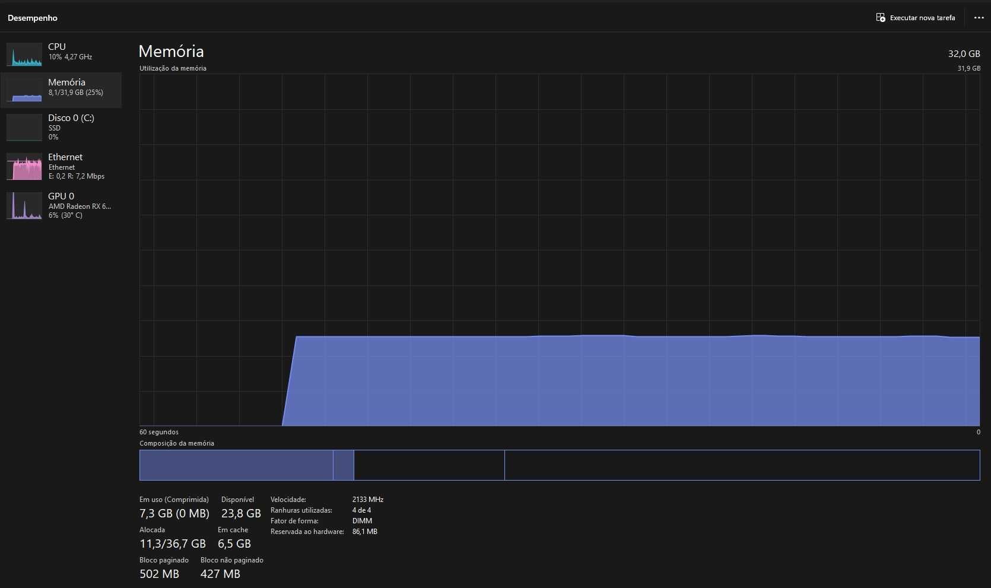Click the 2133 MHz speed value
Image resolution: width=991 pixels, height=588 pixels.
click(x=368, y=500)
